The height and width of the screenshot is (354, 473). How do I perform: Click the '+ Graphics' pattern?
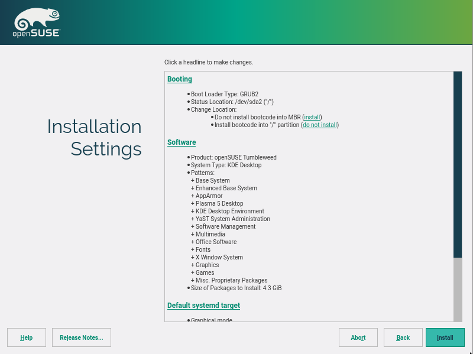click(205, 265)
